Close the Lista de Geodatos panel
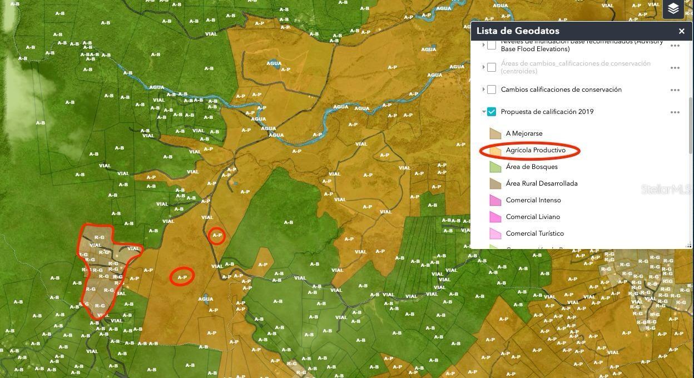This screenshot has height=378, width=694. (681, 31)
